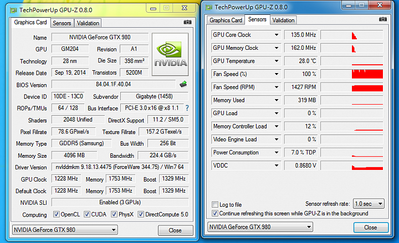The width and height of the screenshot is (399, 243).
Task: Open the Fan Speed (%) sensor dropdown
Action: [x=277, y=74]
